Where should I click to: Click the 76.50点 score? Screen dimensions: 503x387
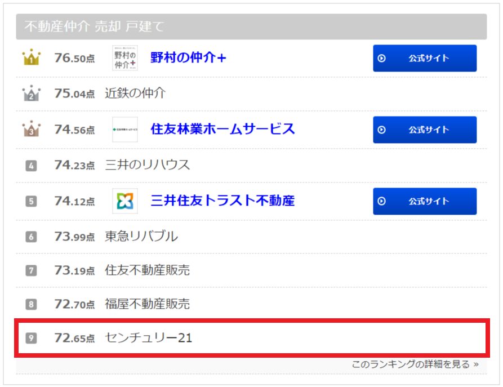pyautogui.click(x=74, y=58)
